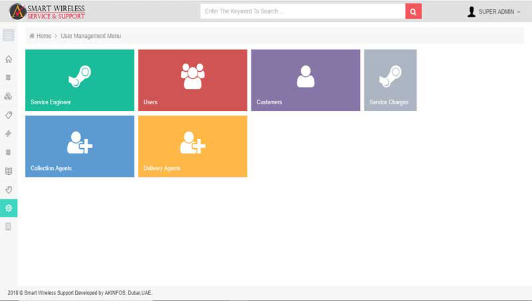Click the mobile device icon in sidebar
This screenshot has height=301, width=532.
[9, 227]
